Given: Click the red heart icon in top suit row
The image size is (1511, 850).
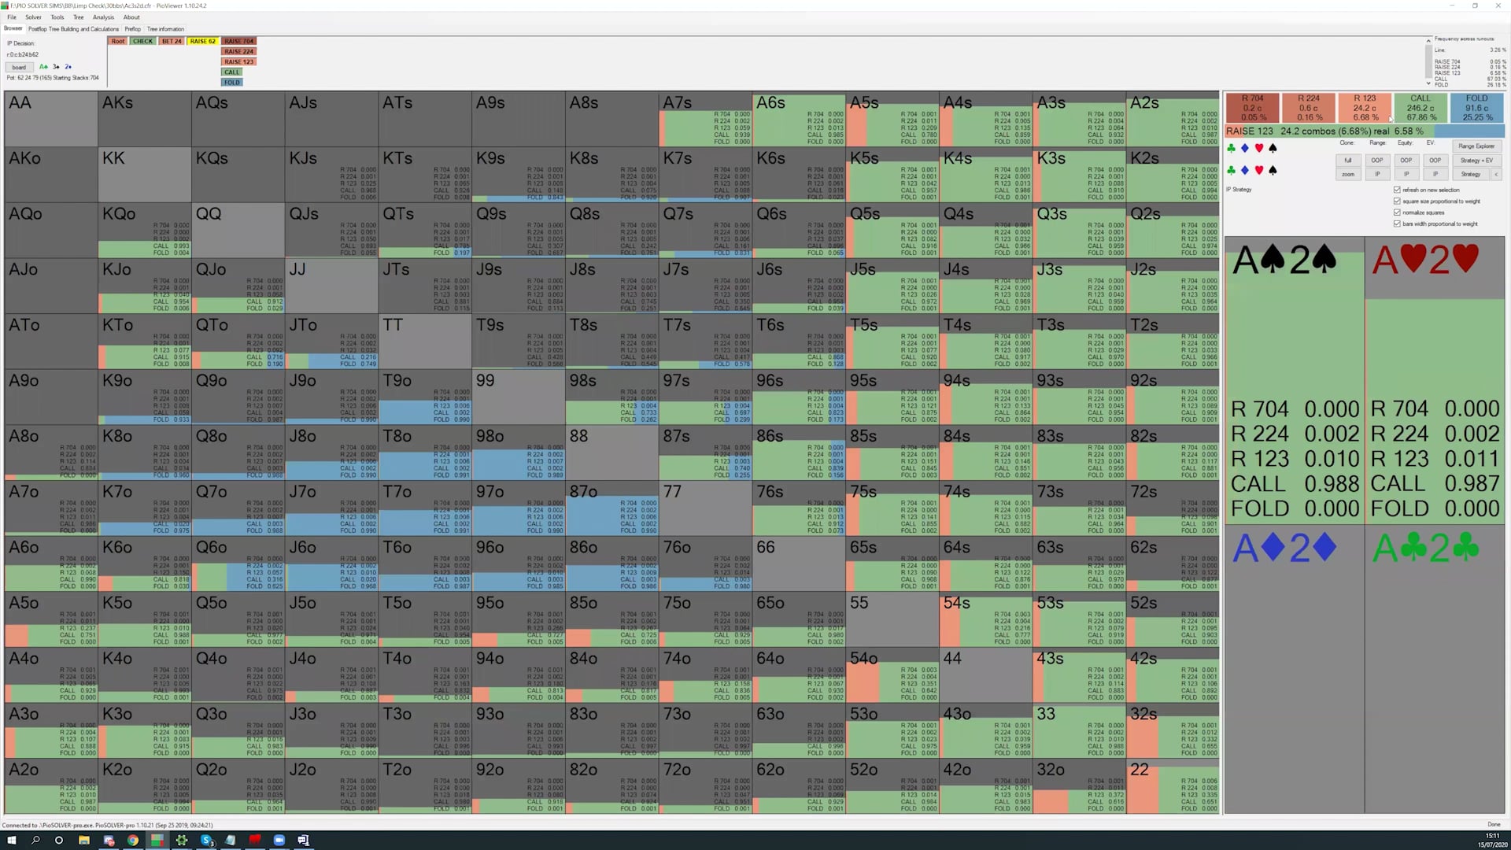Looking at the screenshot, I should click(1258, 148).
